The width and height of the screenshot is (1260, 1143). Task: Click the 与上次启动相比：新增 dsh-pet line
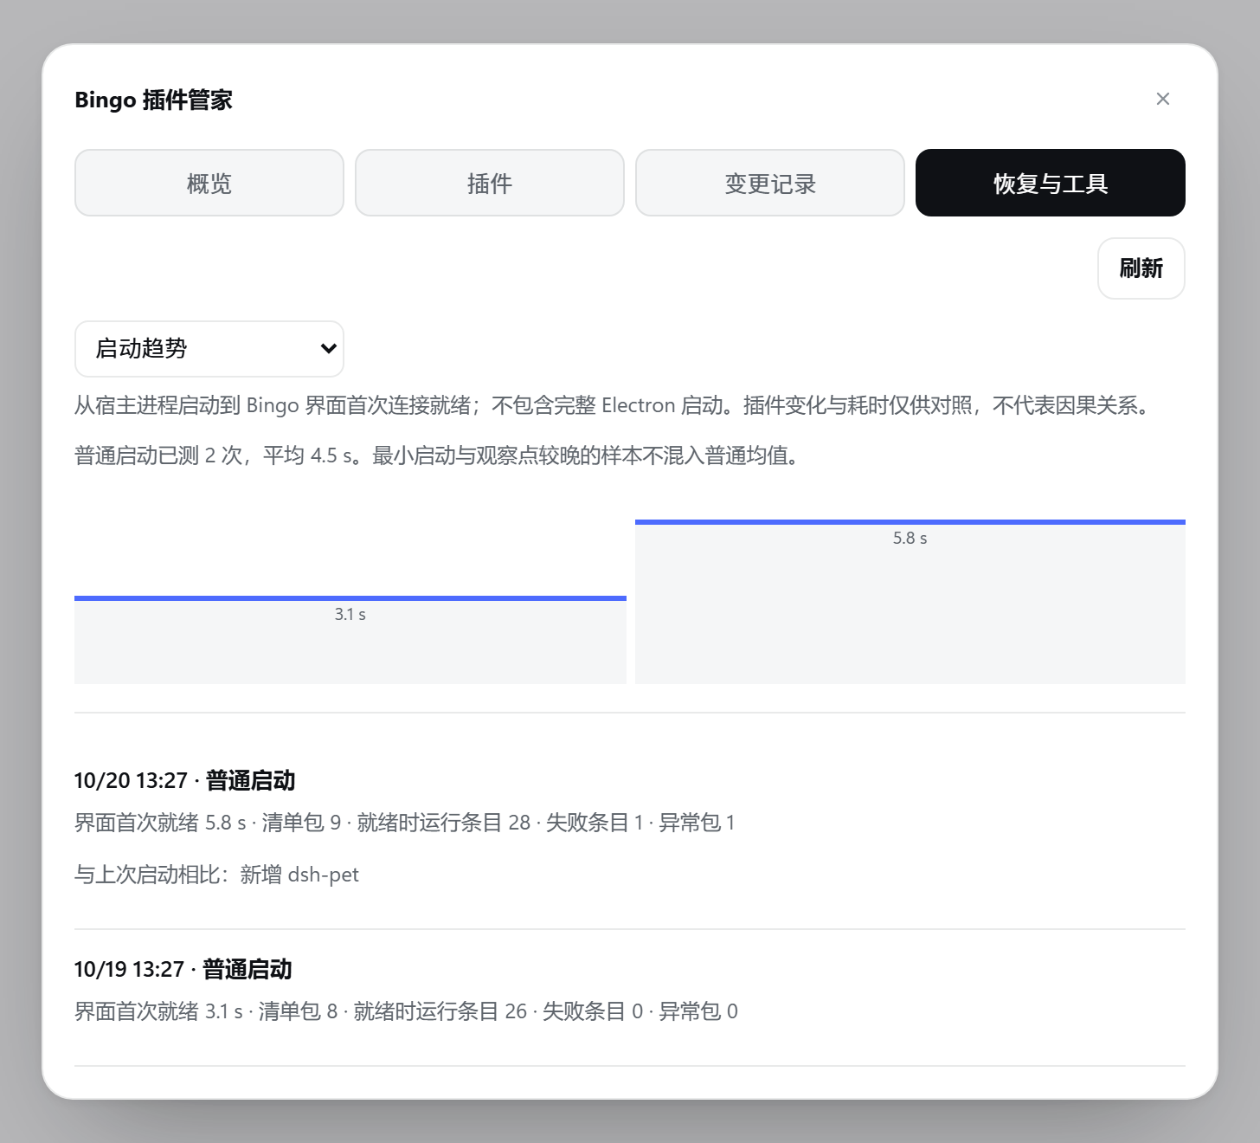point(216,875)
